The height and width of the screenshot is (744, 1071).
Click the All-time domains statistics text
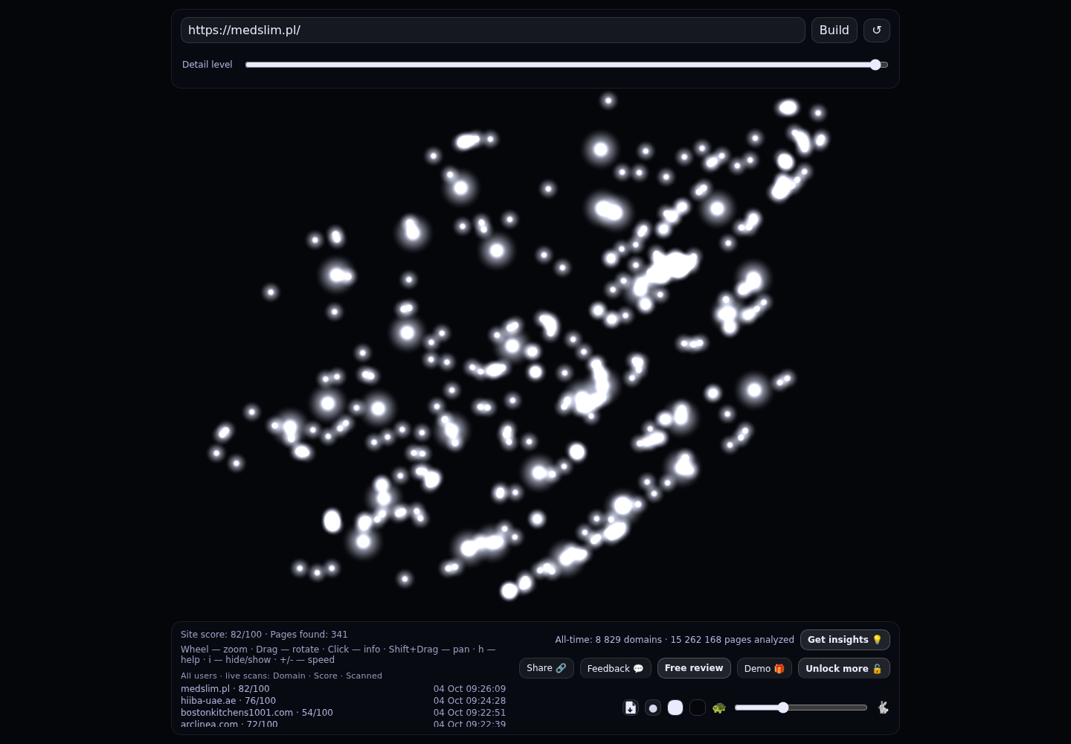point(675,640)
